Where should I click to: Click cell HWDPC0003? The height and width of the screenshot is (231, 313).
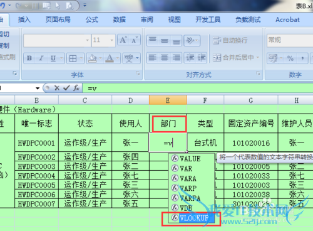click(x=37, y=166)
